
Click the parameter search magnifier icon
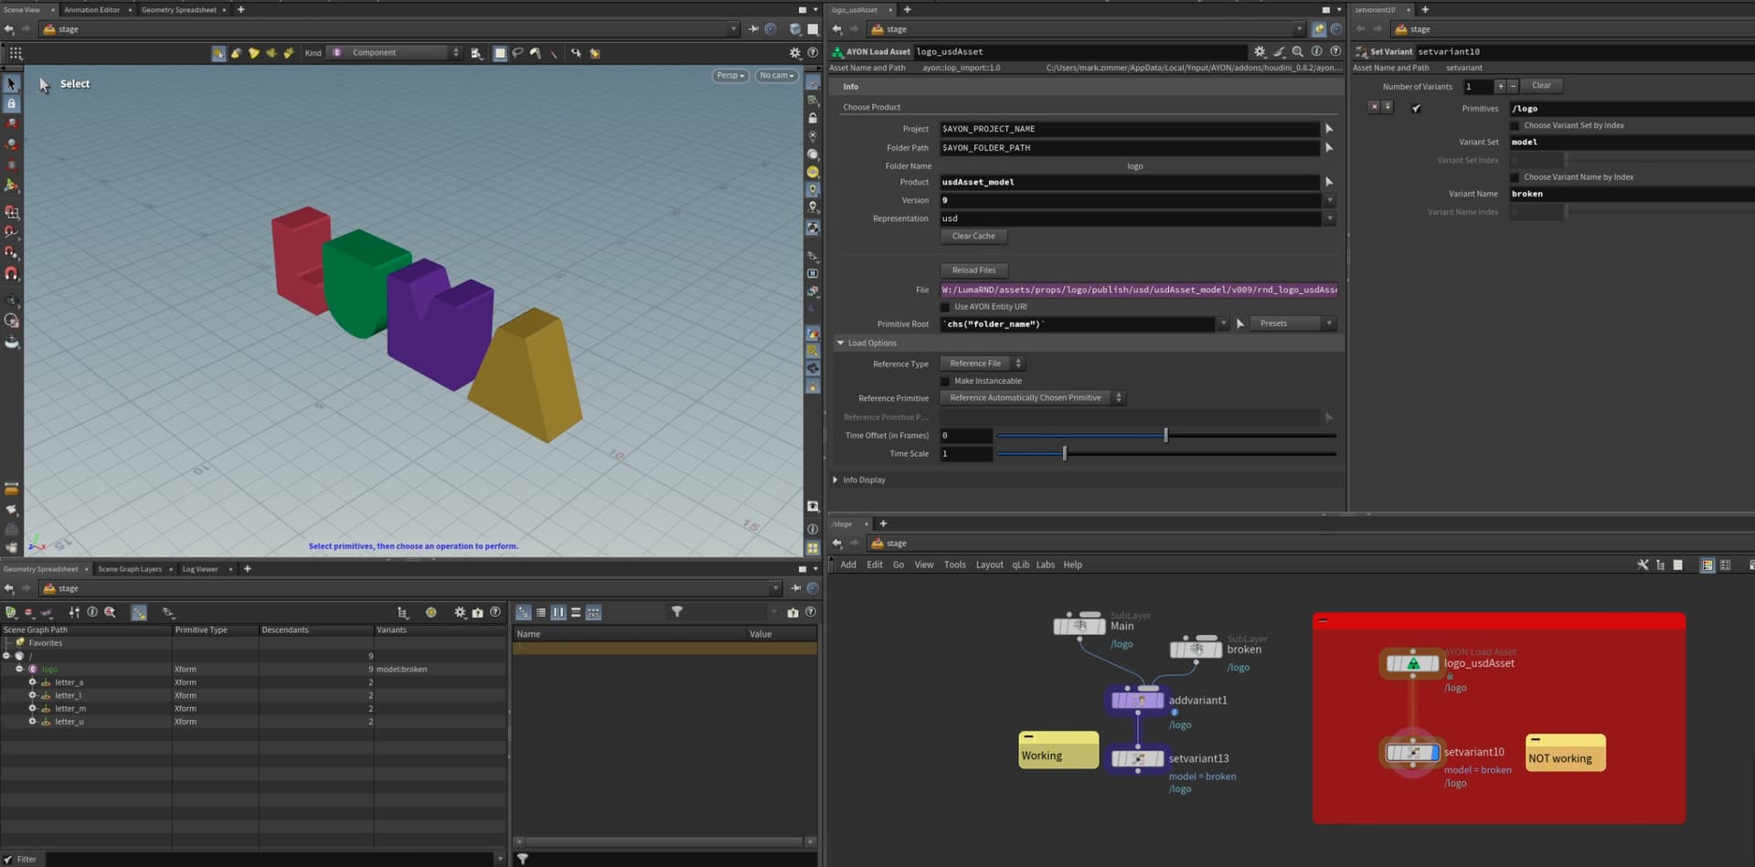tap(1297, 52)
